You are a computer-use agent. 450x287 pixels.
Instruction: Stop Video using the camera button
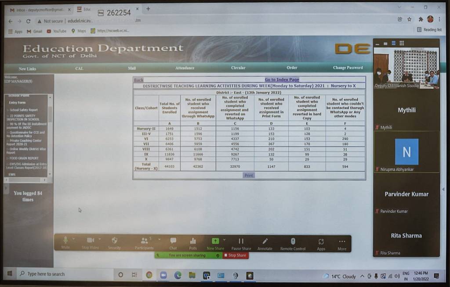[91, 242]
